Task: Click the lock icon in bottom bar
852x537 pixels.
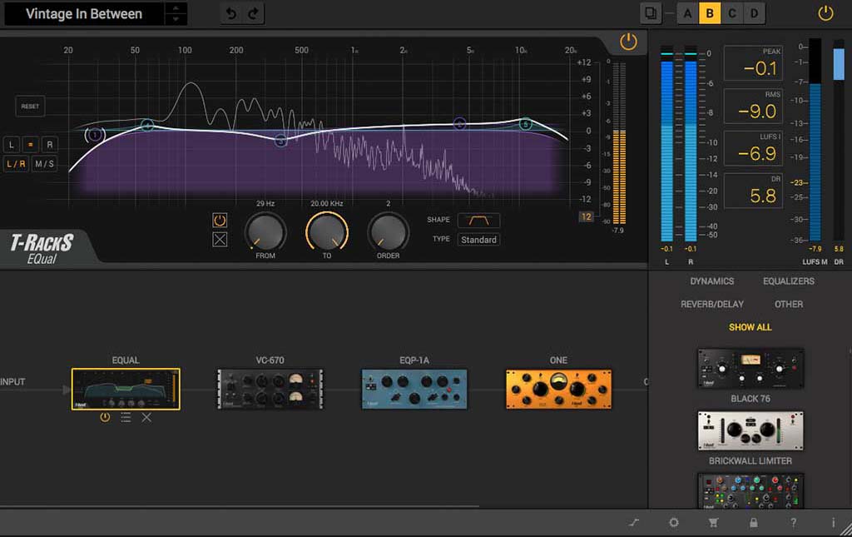Action: [x=753, y=523]
